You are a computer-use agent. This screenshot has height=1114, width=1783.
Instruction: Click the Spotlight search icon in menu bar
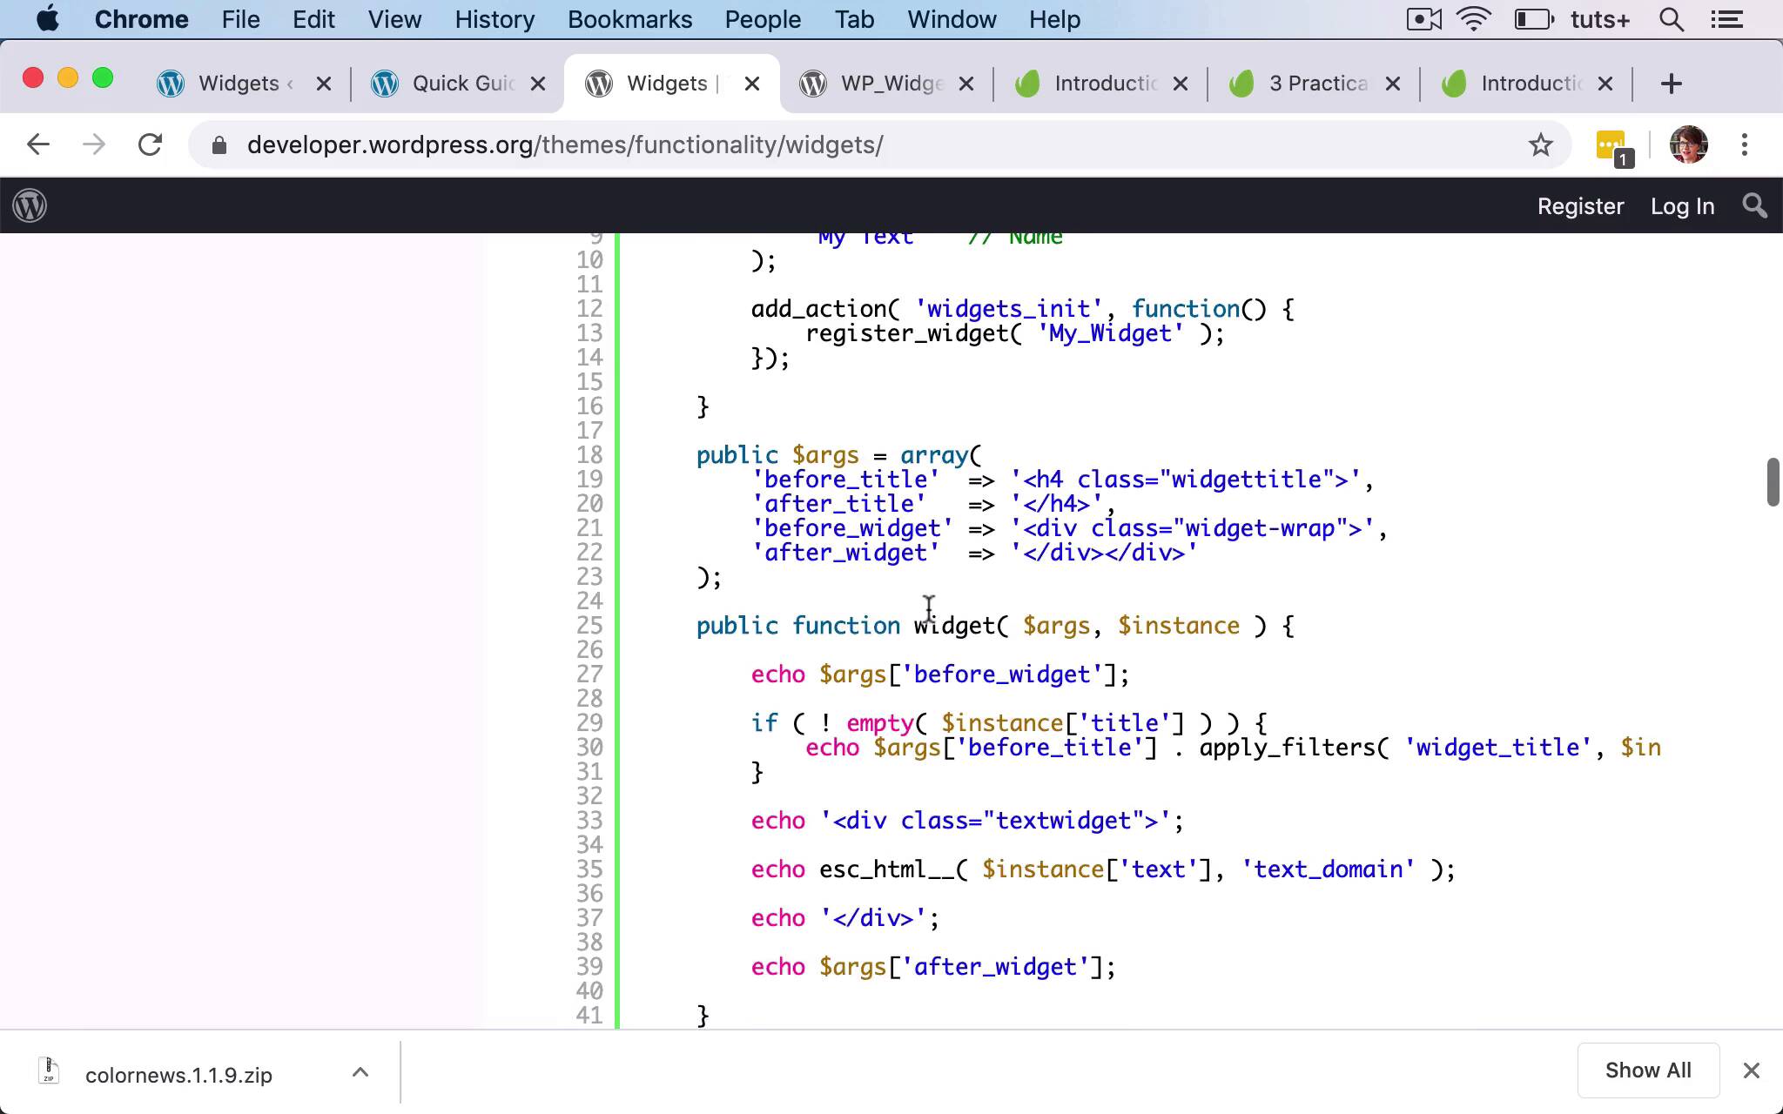(1671, 18)
